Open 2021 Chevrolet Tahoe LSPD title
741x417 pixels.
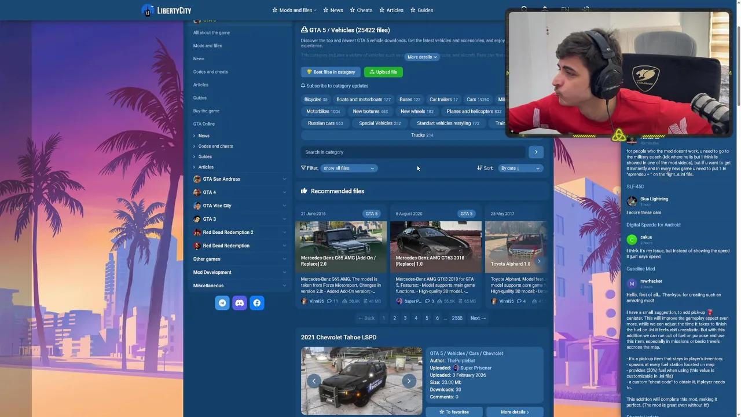[339, 337]
